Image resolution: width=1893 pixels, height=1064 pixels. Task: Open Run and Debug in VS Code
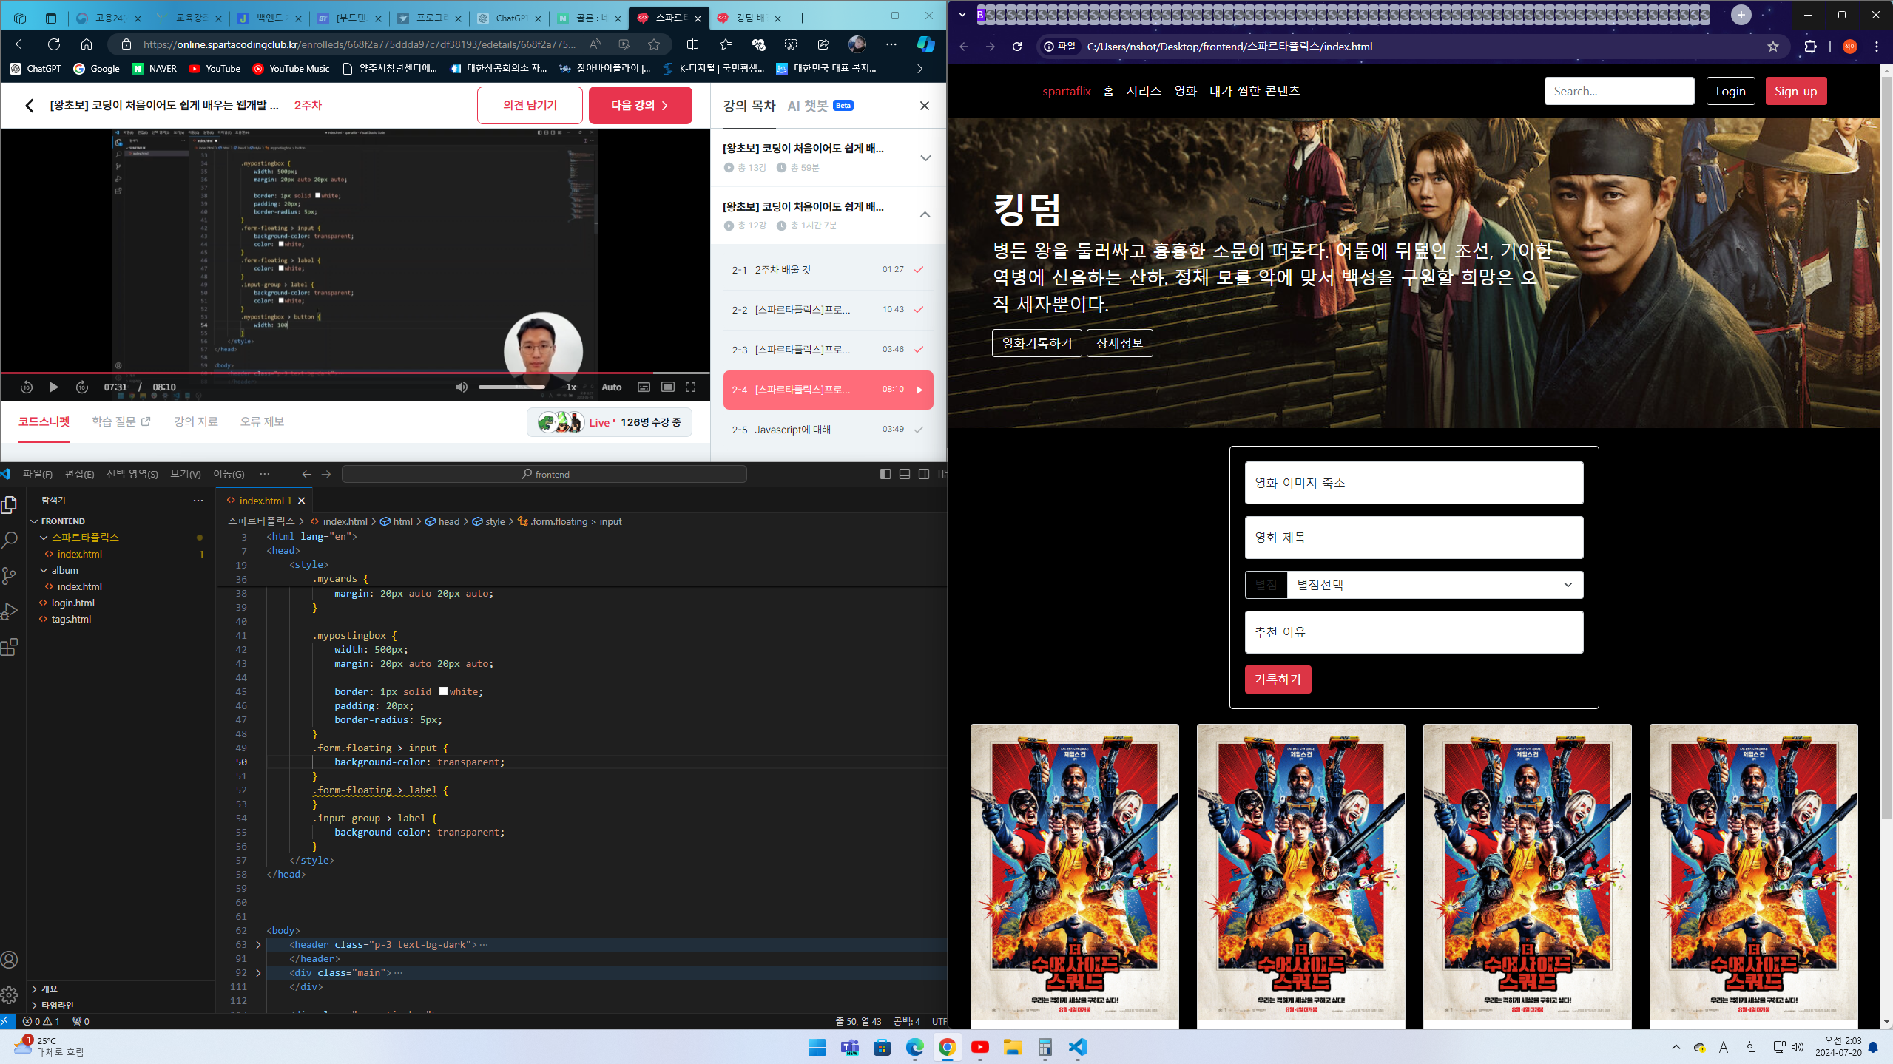[x=10, y=611]
